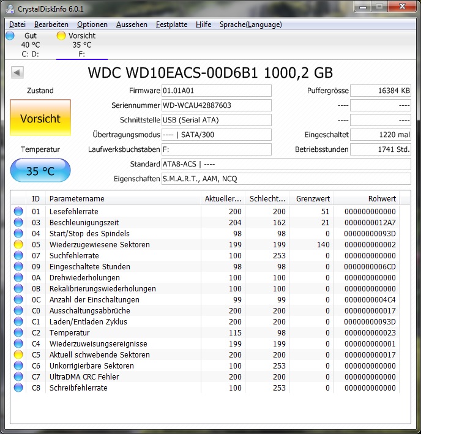Click current value 115 in Temperatur row
The width and height of the screenshot is (470, 434).
tap(235, 333)
